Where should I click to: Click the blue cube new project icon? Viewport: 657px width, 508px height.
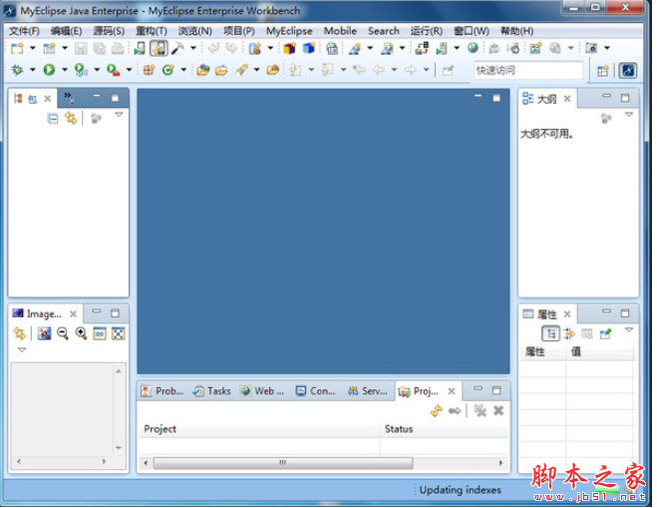(x=309, y=48)
